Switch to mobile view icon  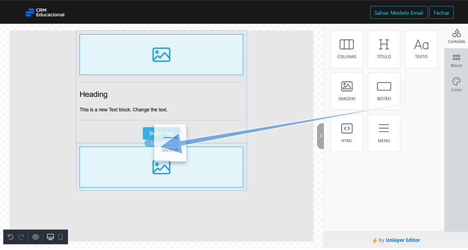60,237
